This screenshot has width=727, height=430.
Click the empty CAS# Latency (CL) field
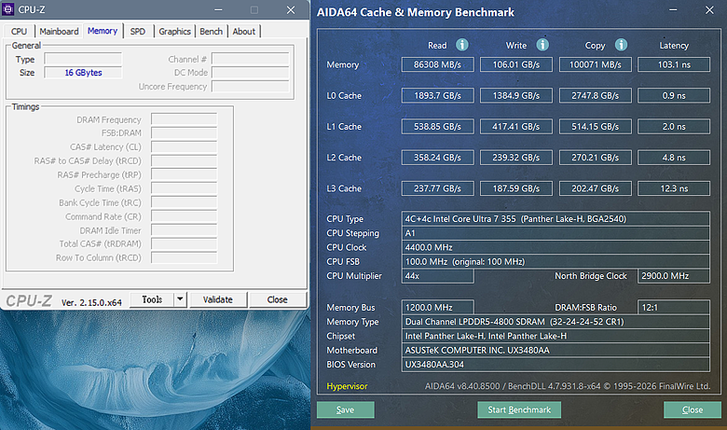pyautogui.click(x=184, y=147)
